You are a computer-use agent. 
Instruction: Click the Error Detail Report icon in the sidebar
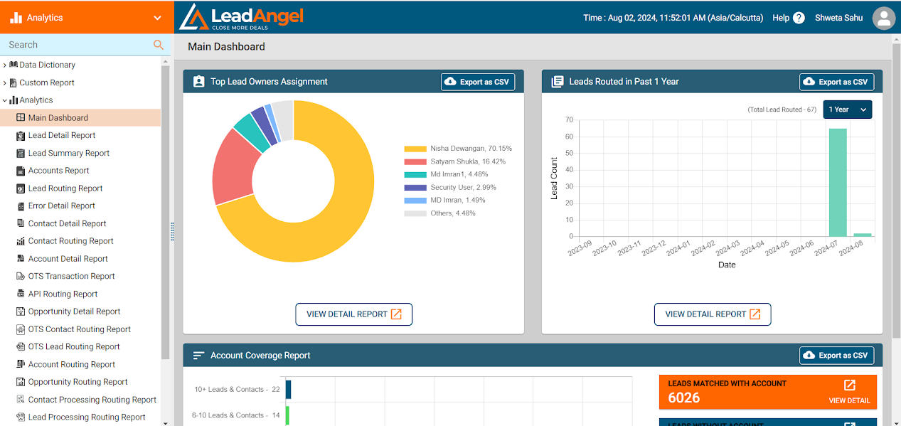point(21,206)
